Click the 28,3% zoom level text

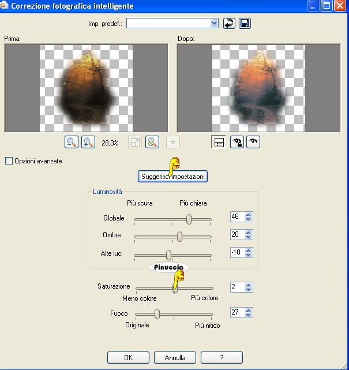pos(110,143)
